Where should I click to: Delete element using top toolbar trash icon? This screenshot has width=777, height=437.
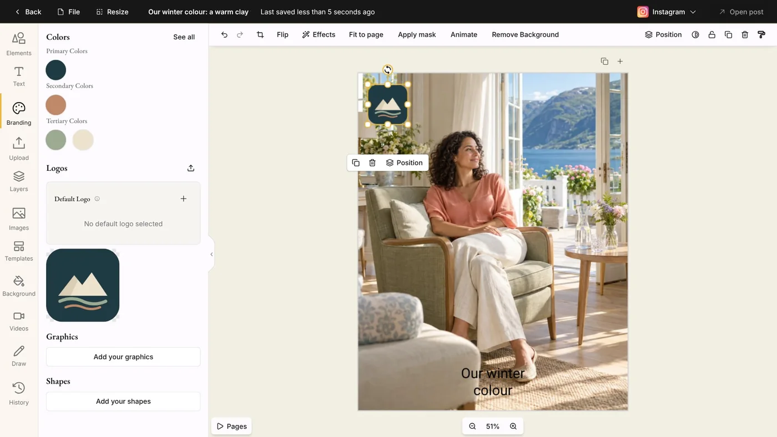pos(745,34)
